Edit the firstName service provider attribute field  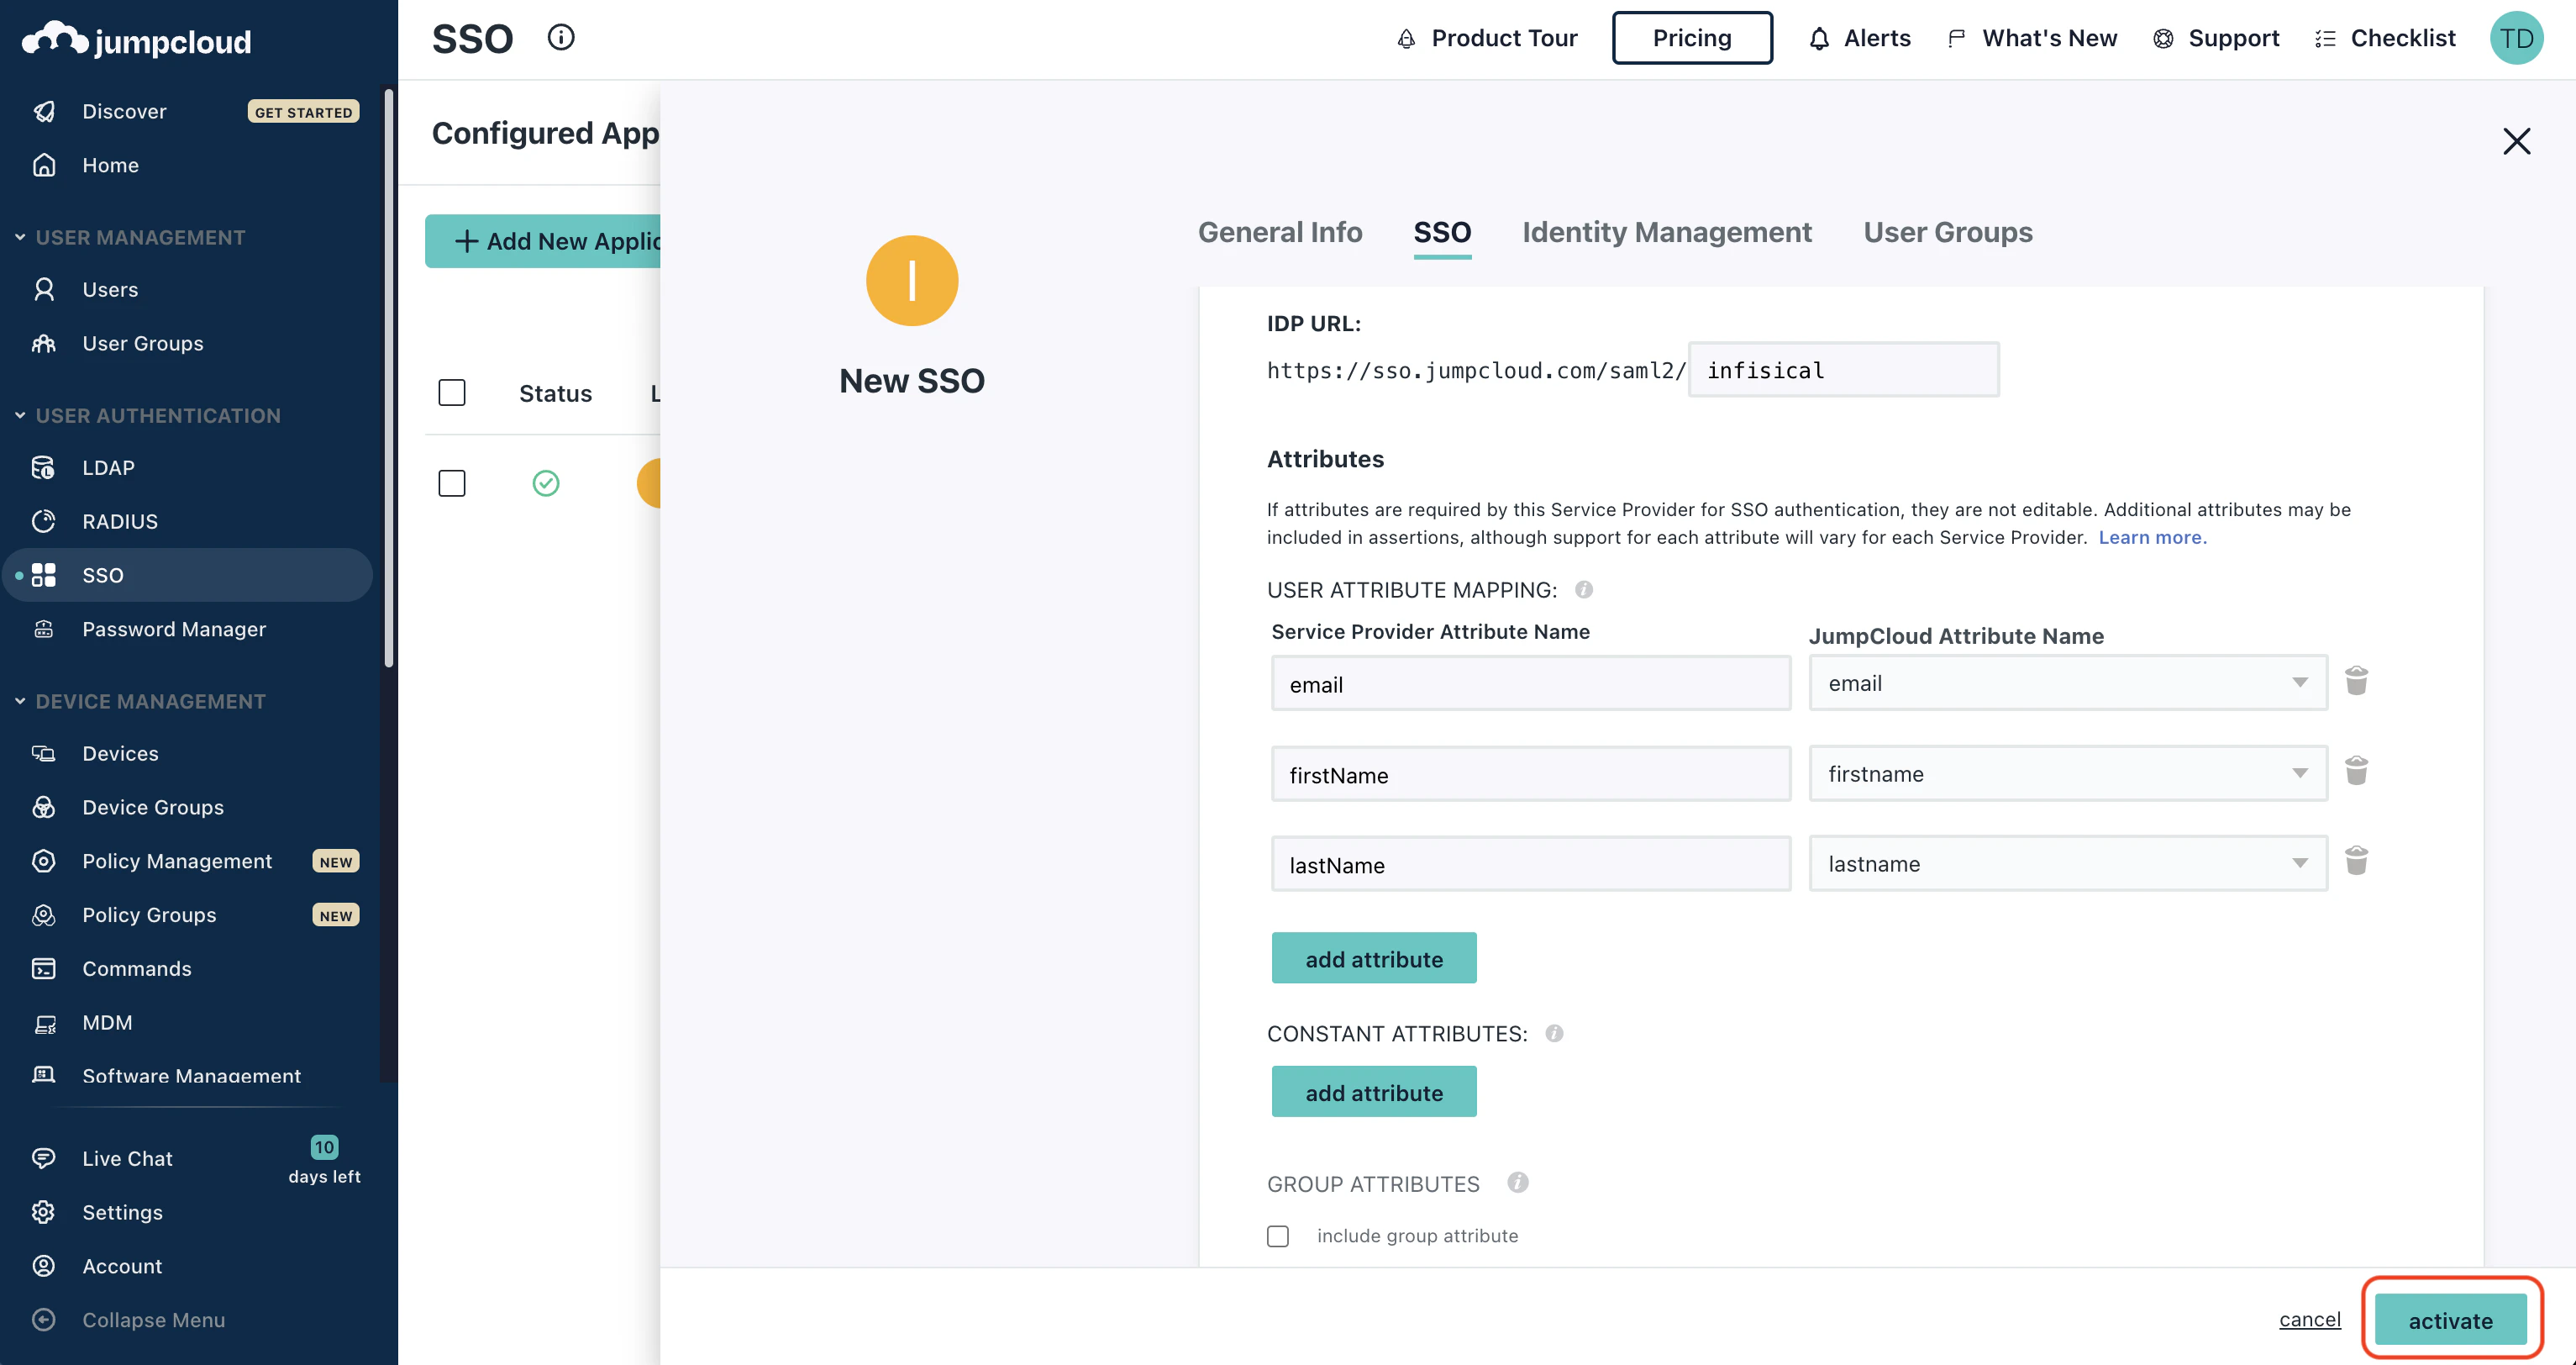pos(1531,773)
